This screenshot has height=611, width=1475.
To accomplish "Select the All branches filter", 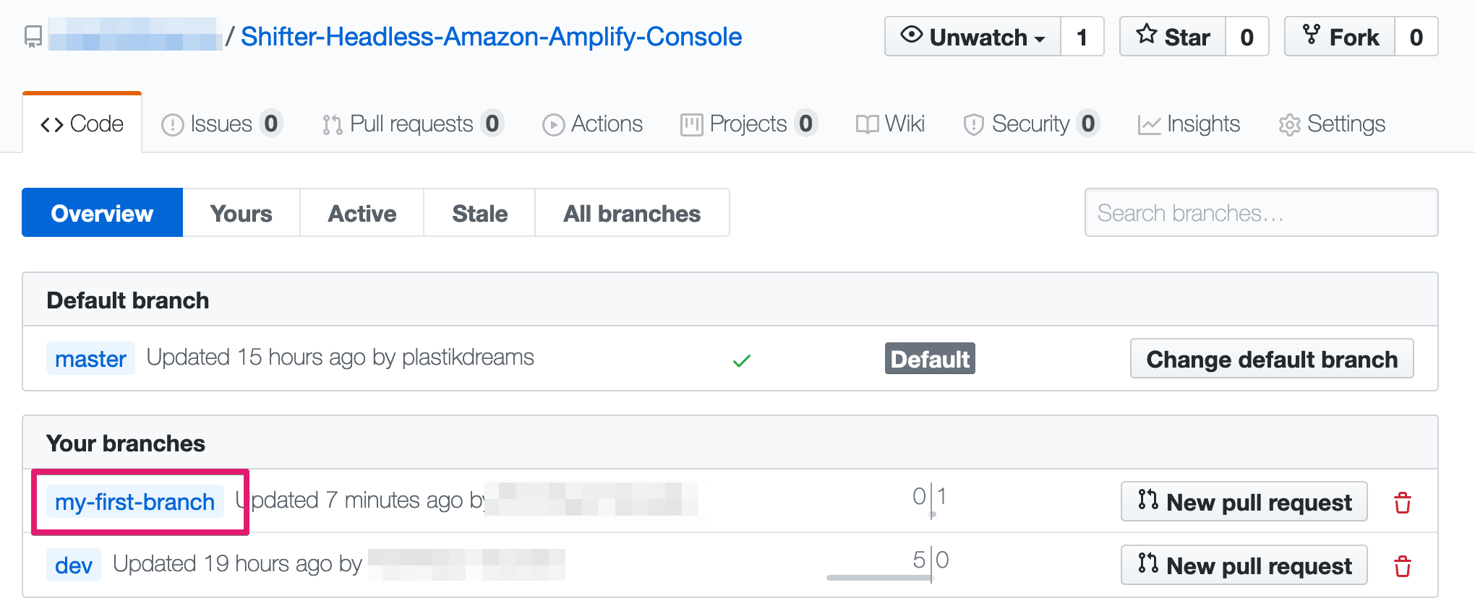I will (x=632, y=213).
